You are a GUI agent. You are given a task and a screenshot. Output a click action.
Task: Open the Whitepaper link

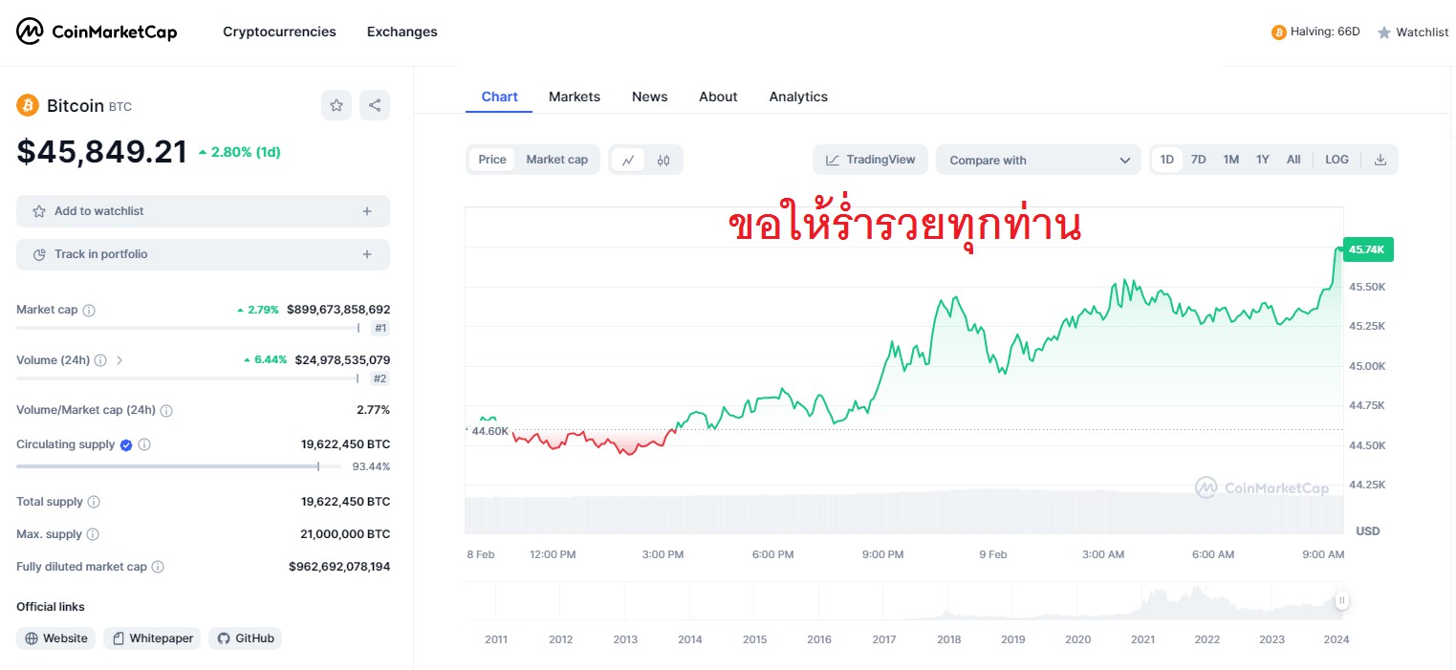point(153,638)
